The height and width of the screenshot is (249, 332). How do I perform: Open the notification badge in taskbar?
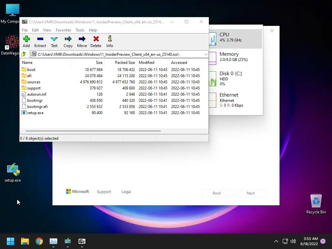pos(323,241)
